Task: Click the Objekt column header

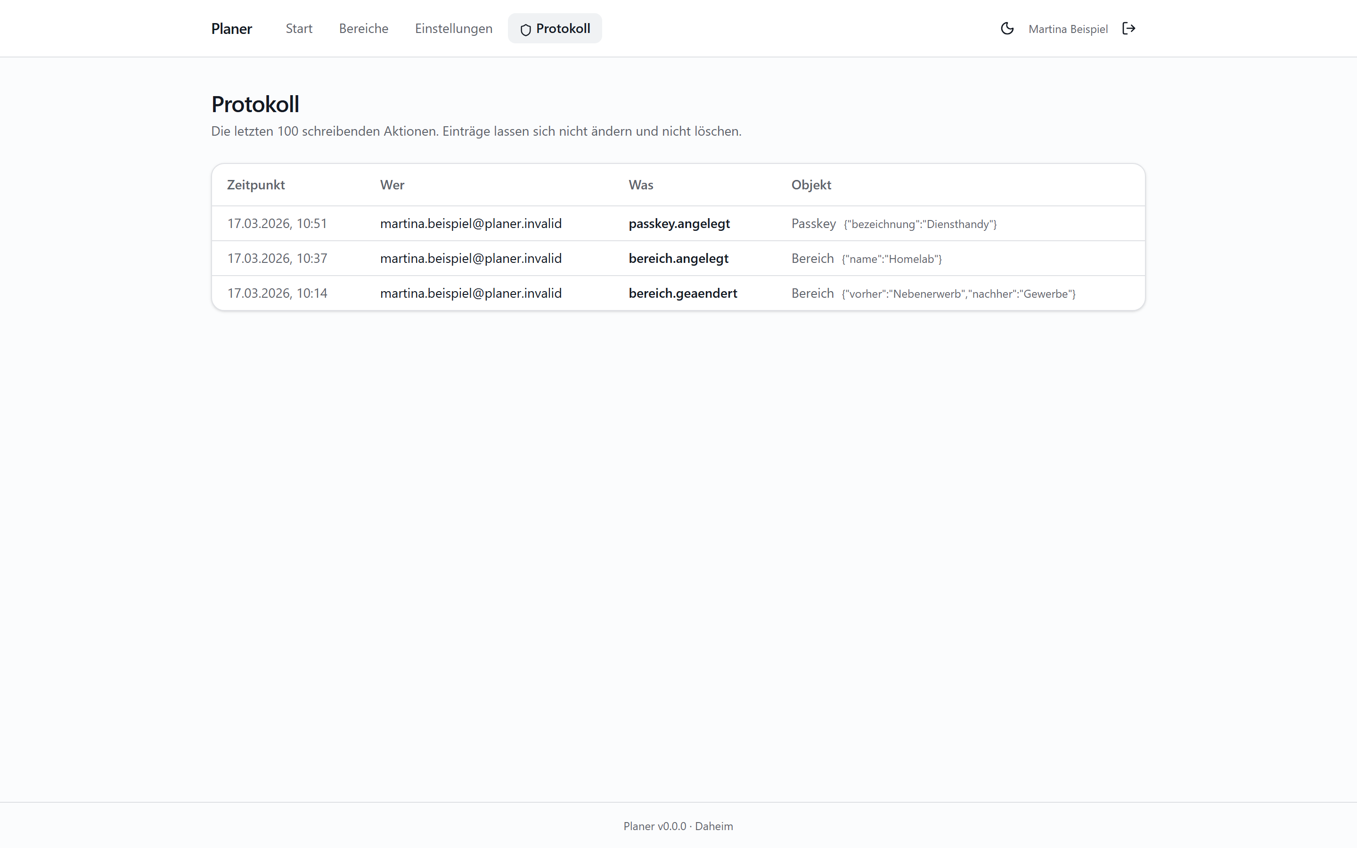Action: [x=811, y=185]
